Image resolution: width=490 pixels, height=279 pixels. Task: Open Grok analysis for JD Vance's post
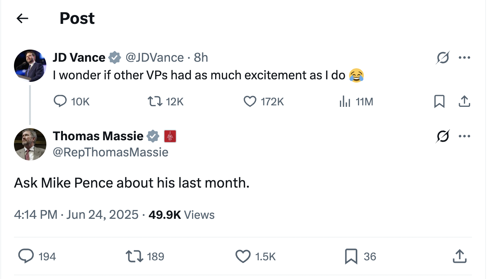coord(443,57)
